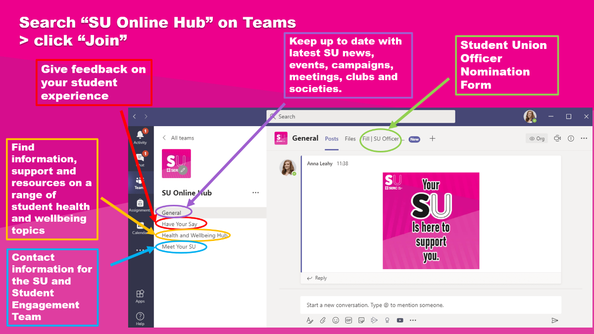The height and width of the screenshot is (334, 594).
Task: Attach a file with paperclip icon
Action: tap(323, 320)
